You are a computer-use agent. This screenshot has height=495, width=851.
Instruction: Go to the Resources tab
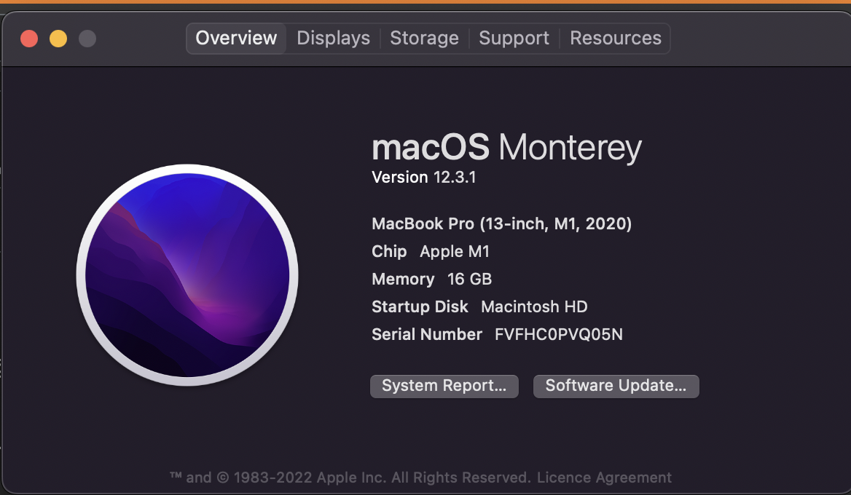[x=616, y=38]
